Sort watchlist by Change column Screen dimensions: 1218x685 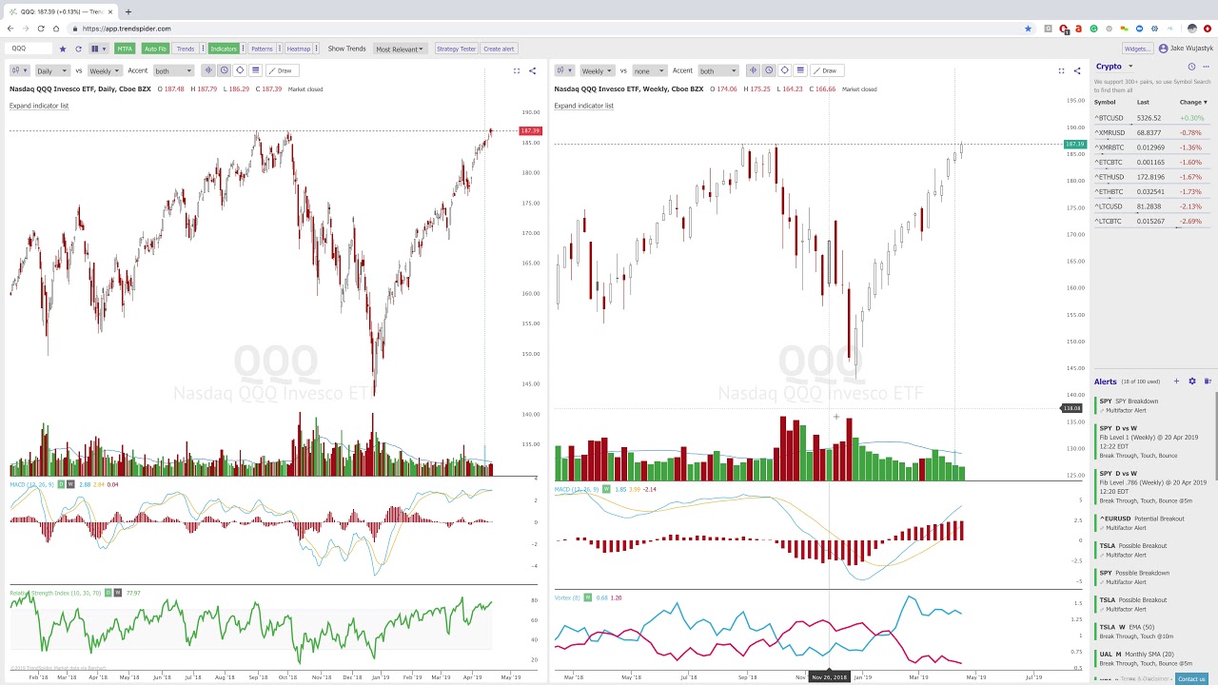point(1193,102)
